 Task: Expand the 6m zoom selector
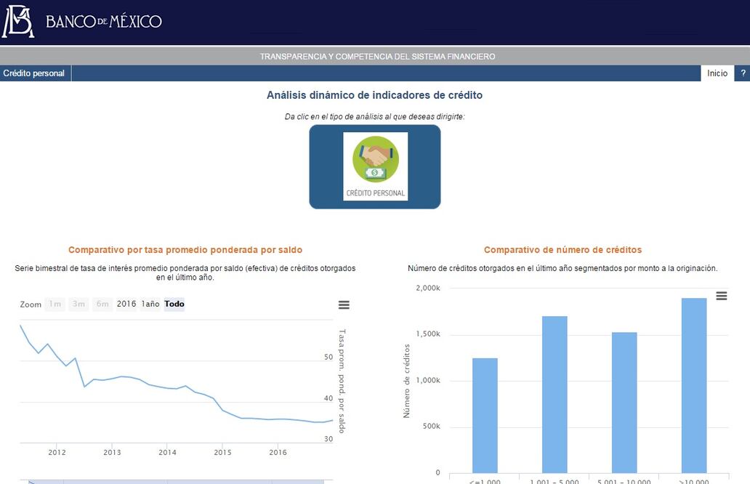102,304
